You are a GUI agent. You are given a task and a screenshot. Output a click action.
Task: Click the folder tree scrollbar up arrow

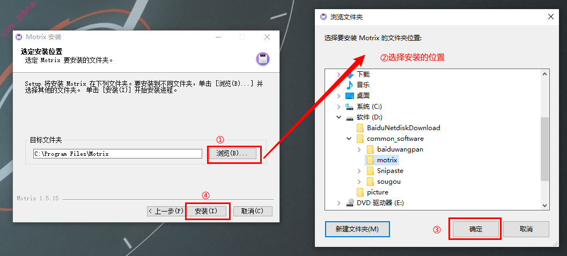pyautogui.click(x=544, y=74)
